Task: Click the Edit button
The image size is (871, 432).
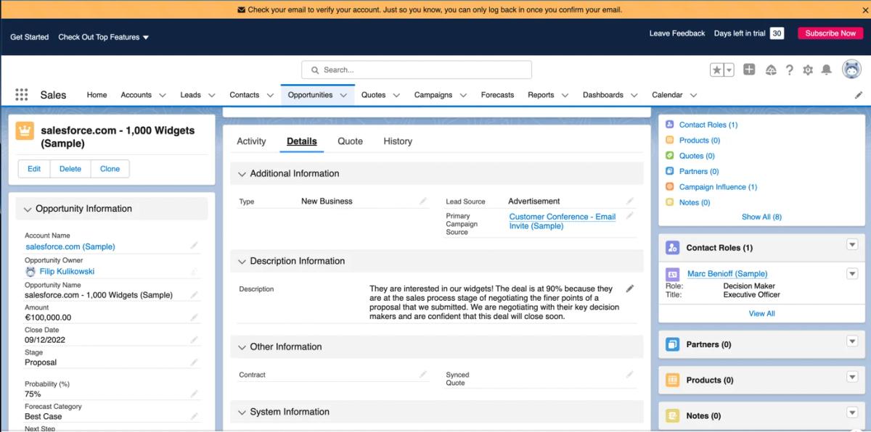Action: click(x=34, y=169)
